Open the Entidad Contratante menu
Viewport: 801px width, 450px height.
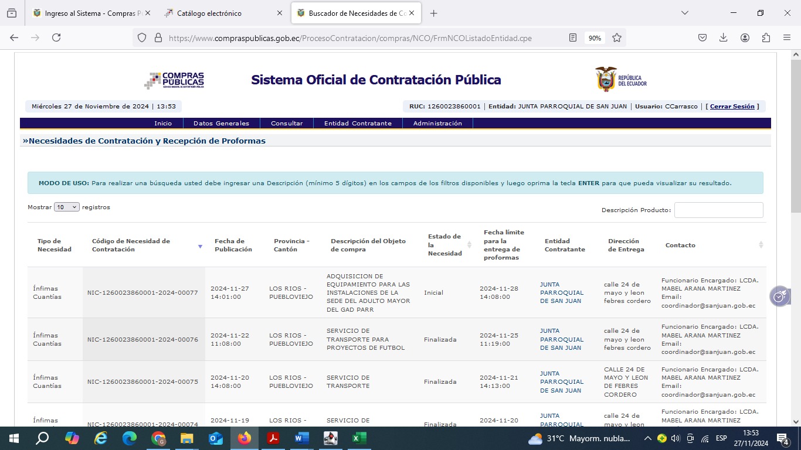click(358, 123)
